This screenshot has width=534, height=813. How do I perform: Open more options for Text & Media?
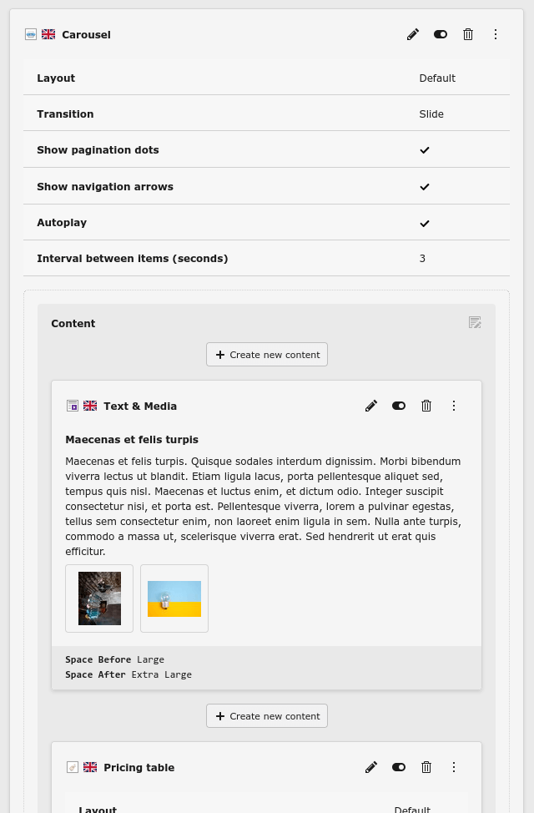click(454, 406)
